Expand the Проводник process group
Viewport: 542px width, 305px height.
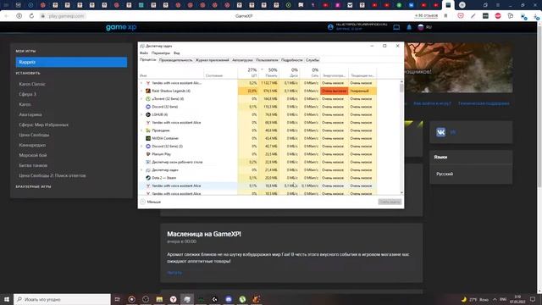[x=141, y=130]
